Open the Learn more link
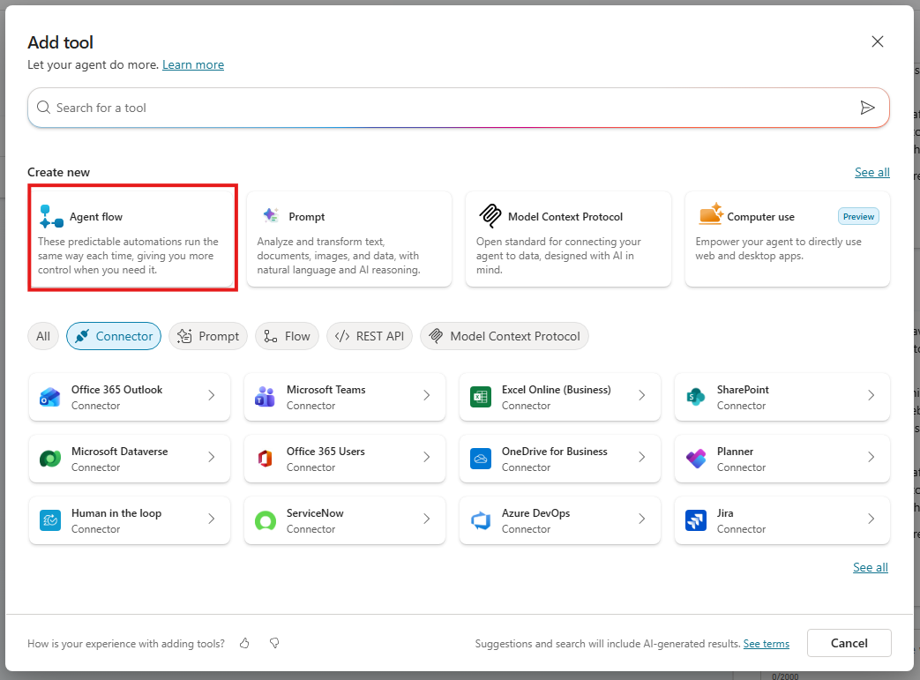920x680 pixels. [x=193, y=64]
